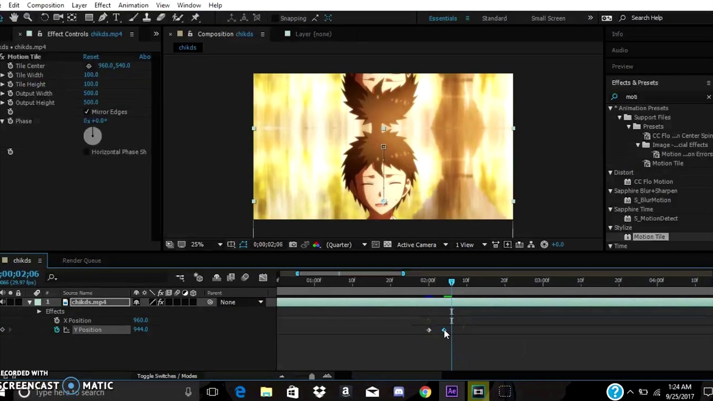713x401 pixels.
Task: Enable Motion Blur for timeline layers
Action: 245,277
